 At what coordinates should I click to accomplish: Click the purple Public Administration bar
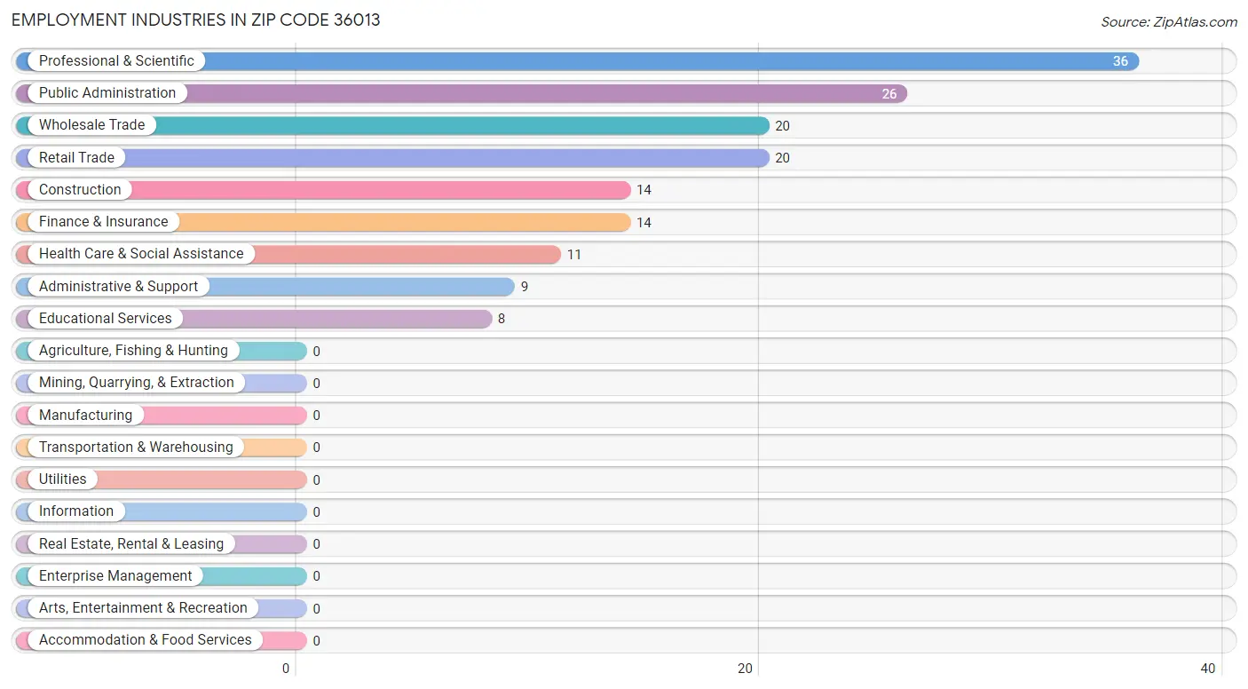[462, 93]
